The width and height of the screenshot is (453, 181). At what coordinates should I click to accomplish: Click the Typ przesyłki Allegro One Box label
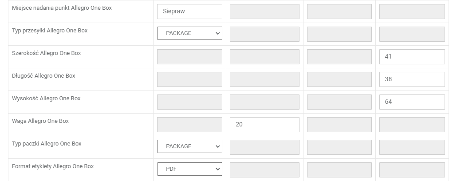click(50, 31)
